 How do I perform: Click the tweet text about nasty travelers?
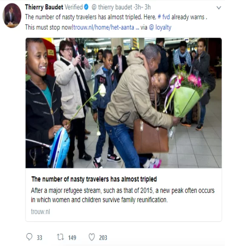[116, 22]
